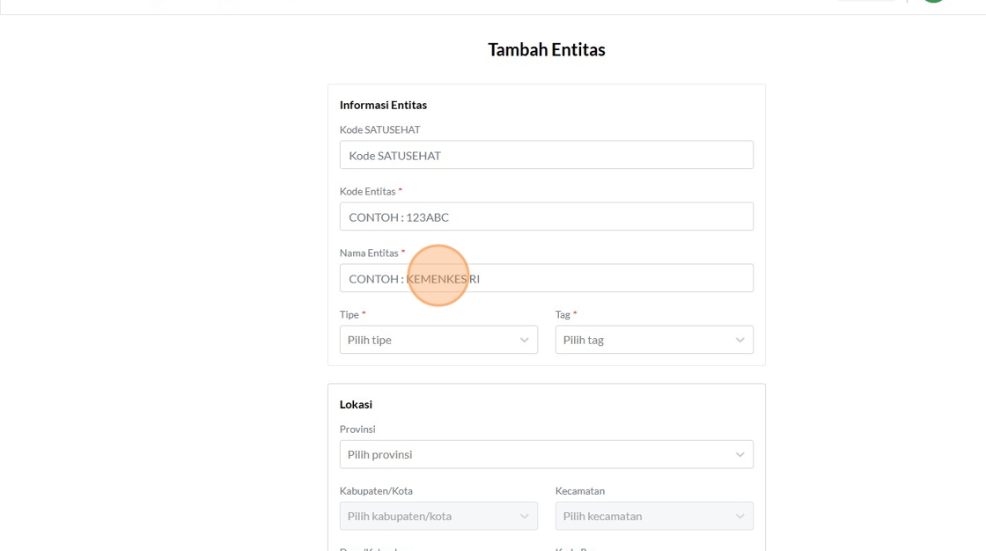Image resolution: width=986 pixels, height=551 pixels.
Task: Click the Kode SATUSEHAT input field
Action: tap(546, 155)
